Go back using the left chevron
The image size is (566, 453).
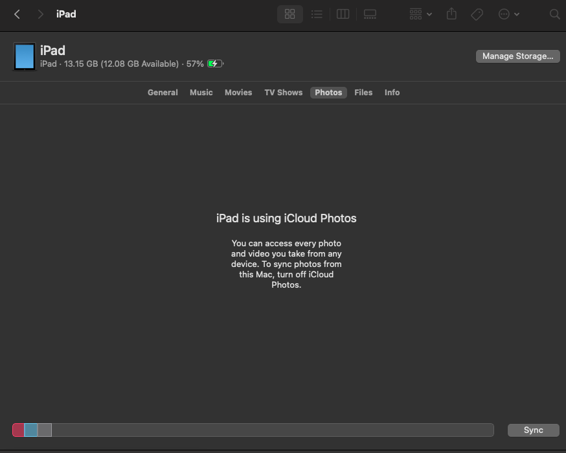coord(17,14)
